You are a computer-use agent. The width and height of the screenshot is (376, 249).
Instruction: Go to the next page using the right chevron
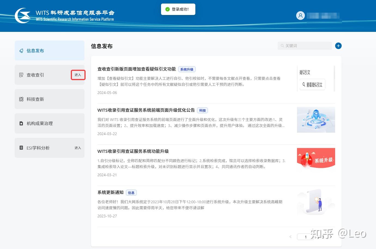[x=331, y=237]
